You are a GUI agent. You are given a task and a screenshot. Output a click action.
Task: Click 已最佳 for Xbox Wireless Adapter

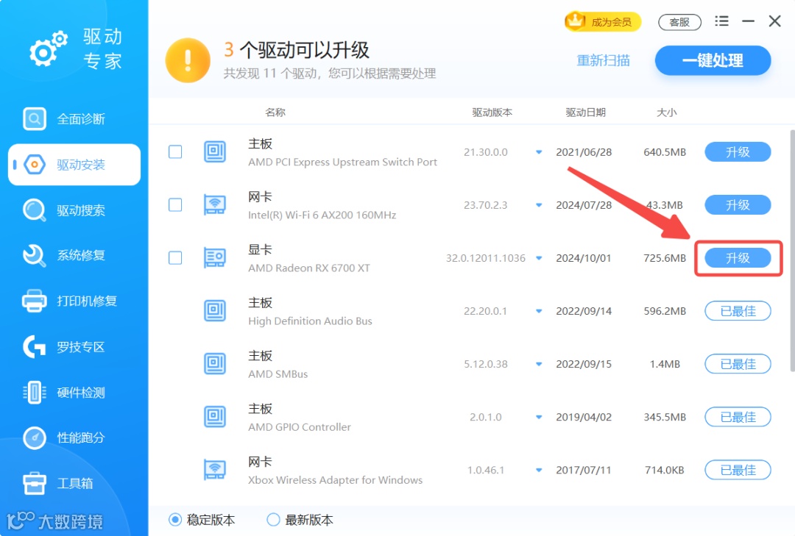738,470
